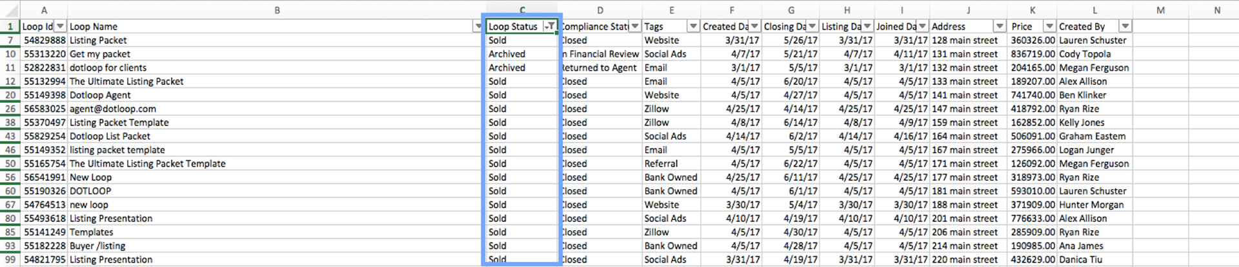This screenshot has width=1239, height=267.
Task: Click the select-all corner triangle
Action: [10, 10]
